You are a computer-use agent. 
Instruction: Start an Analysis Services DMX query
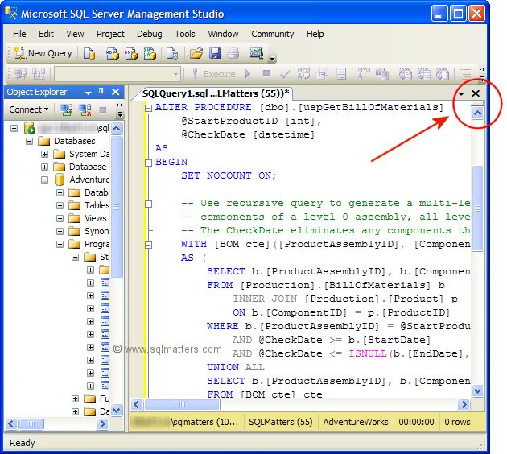point(130,53)
